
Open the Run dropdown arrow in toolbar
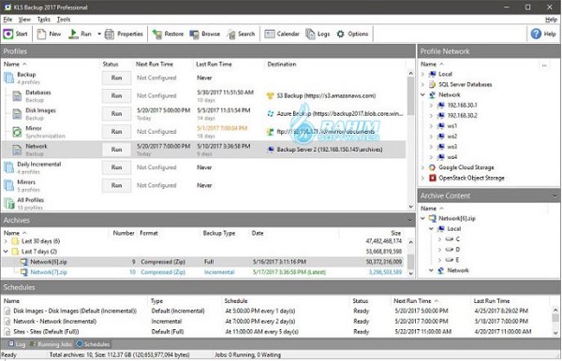coord(99,34)
